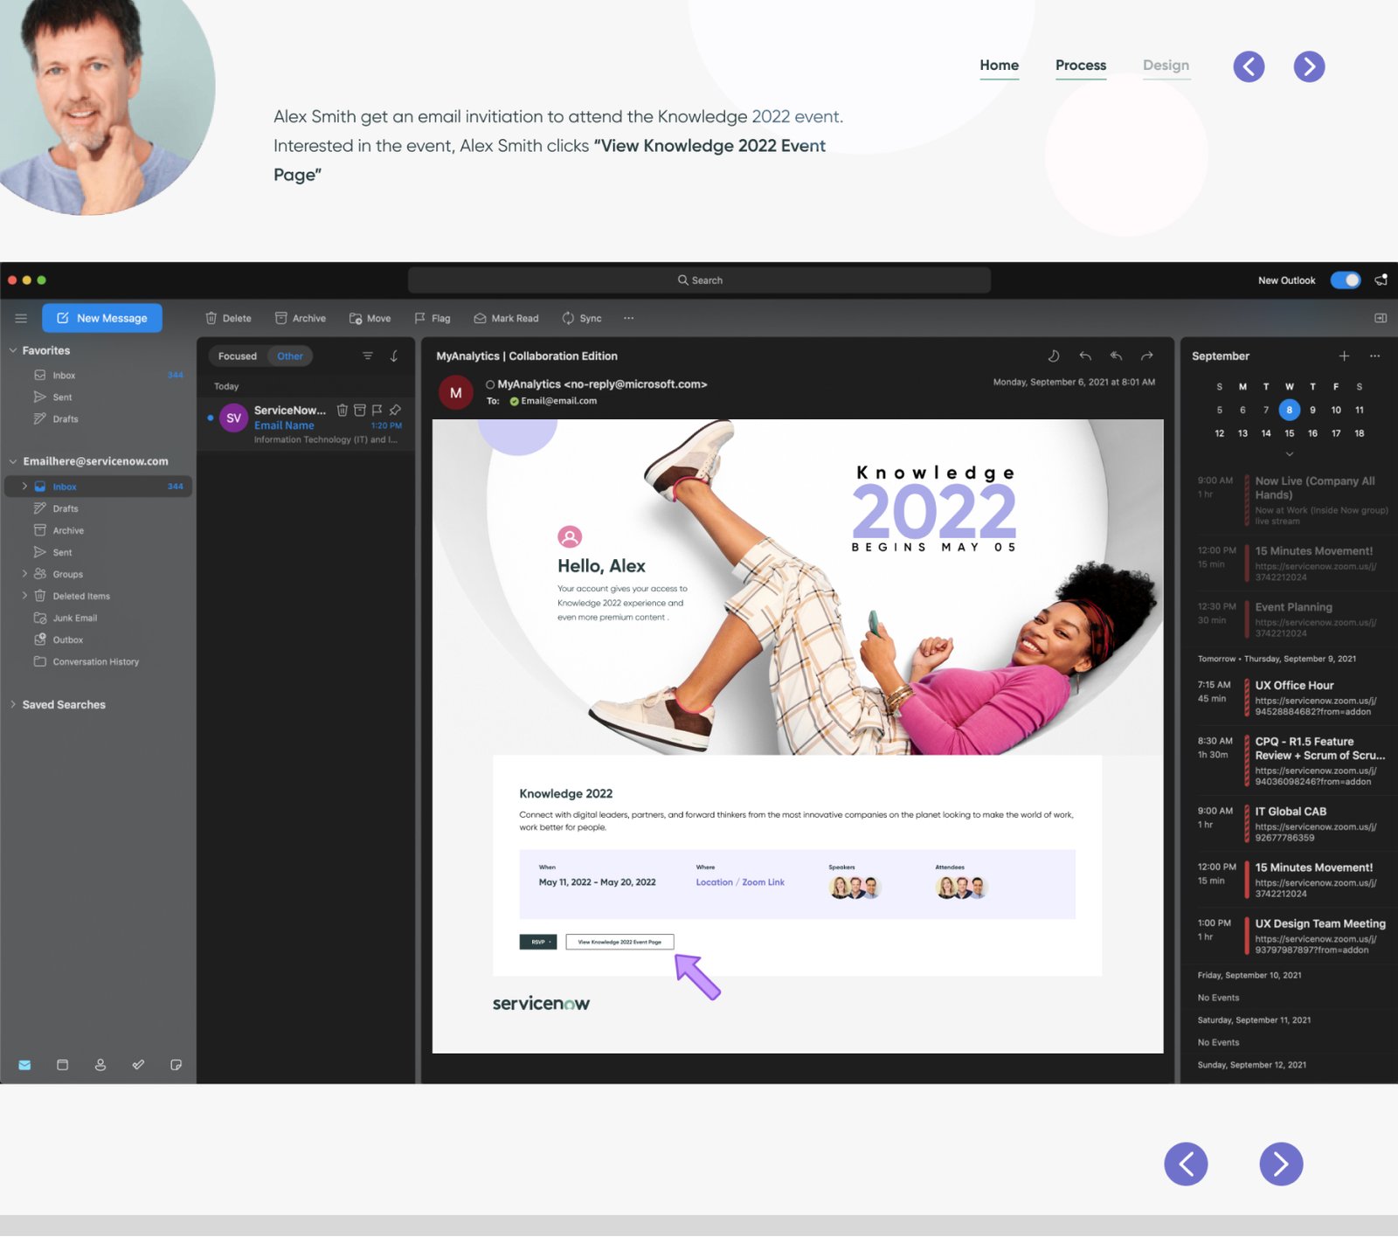Click the megaphone icon beside New Outlook
Screen dimensions: 1398x1237
[x=1381, y=280]
